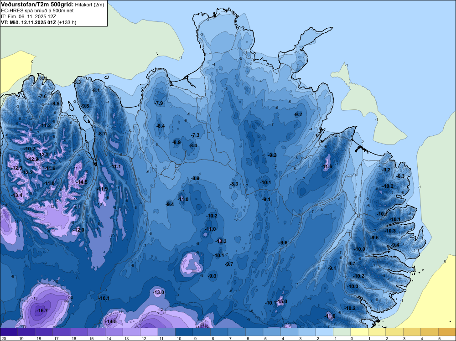
Task: Click the legend swatch between -10 and -9
Action: (x=184, y=332)
